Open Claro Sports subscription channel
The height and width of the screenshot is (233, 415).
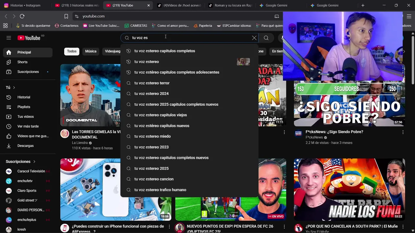(x=28, y=191)
